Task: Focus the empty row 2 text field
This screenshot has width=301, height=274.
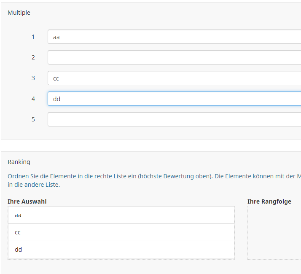Action: pos(174,57)
